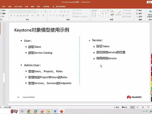
Task: Select the down arrow shape in gallery
Action: click(x=106, y=13)
